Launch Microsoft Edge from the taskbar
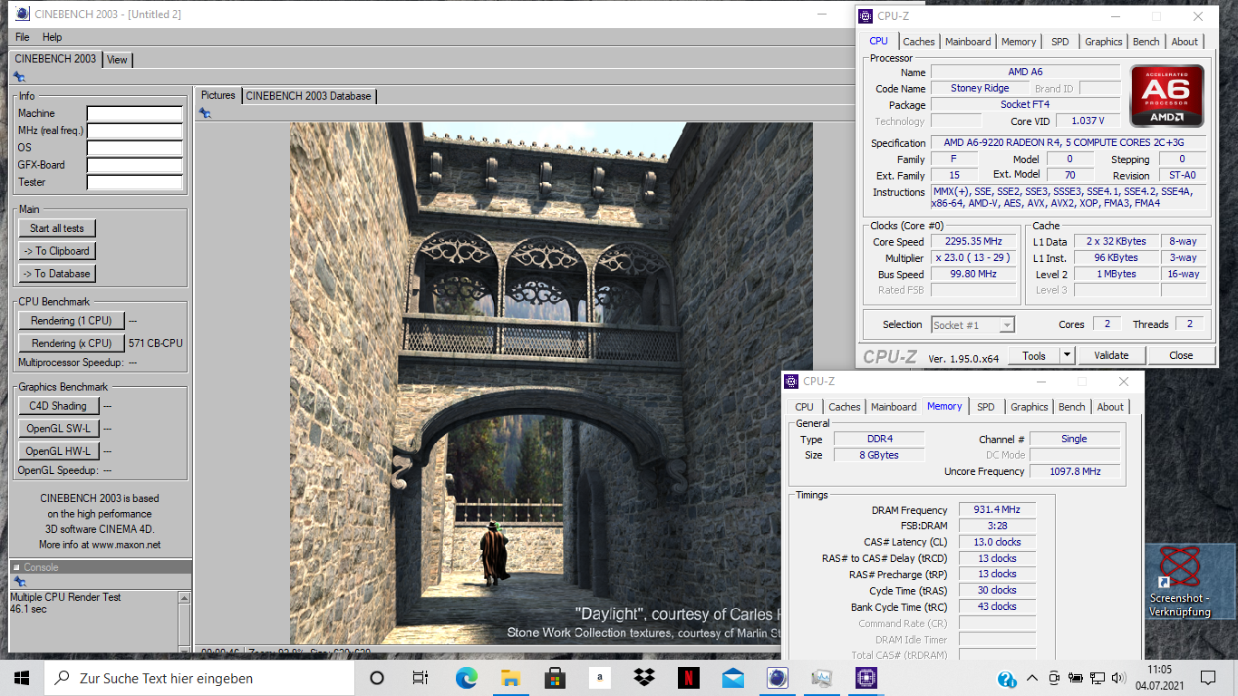Image resolution: width=1238 pixels, height=696 pixels. tap(466, 678)
